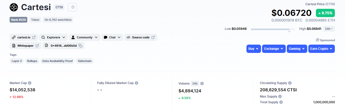This screenshot has width=345, height=111.
Task: Click the Total Supply info icon
Action: click(x=281, y=102)
